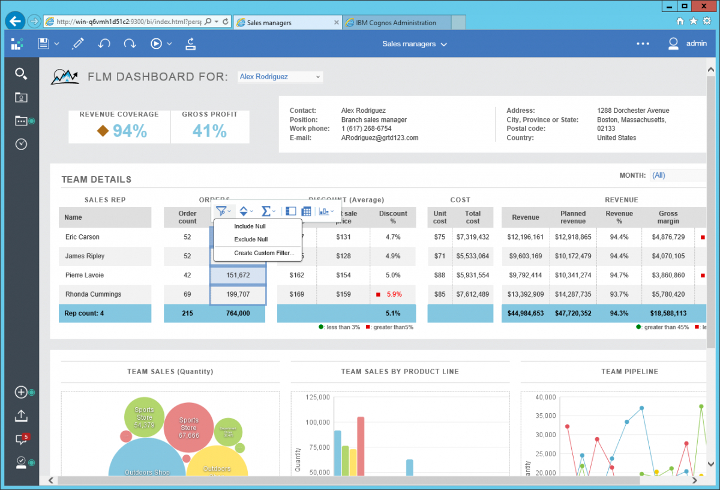720x490 pixels.
Task: Open Recent items clock icon
Action: tap(21, 144)
